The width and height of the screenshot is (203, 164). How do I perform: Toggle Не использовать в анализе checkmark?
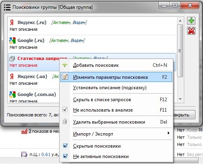click(x=65, y=110)
